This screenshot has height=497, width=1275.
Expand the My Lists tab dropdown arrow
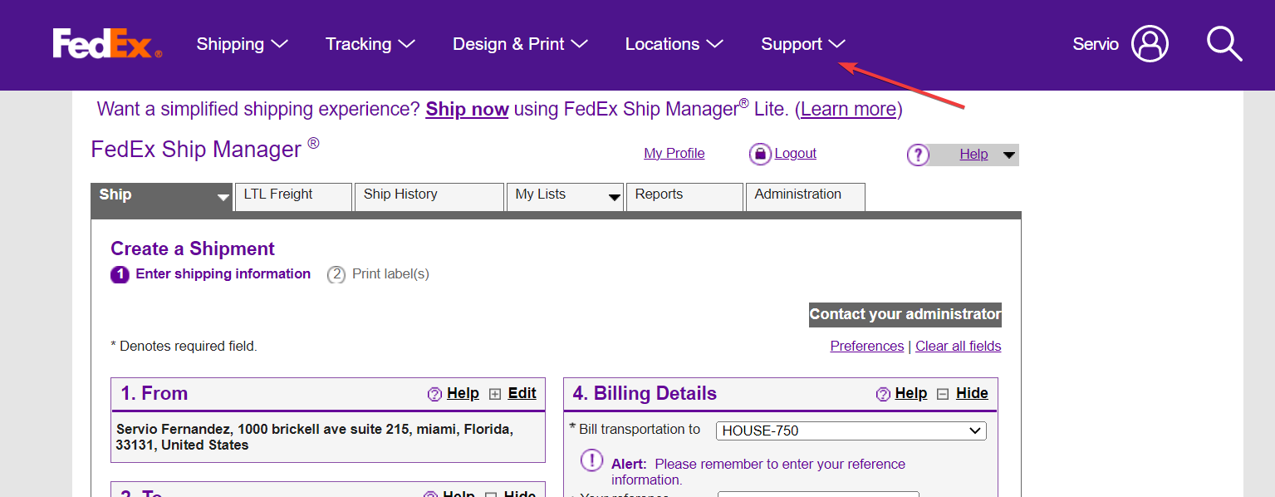(615, 198)
